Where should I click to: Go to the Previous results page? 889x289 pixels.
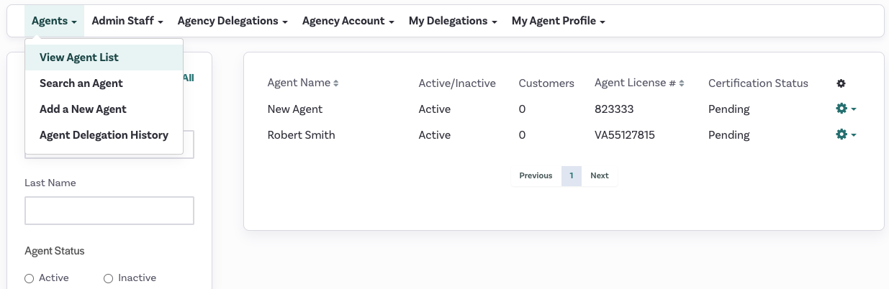coord(536,175)
